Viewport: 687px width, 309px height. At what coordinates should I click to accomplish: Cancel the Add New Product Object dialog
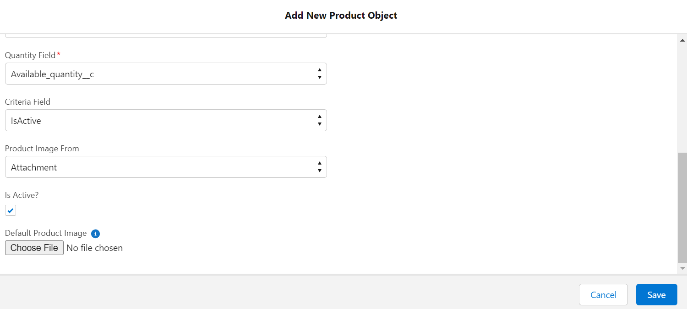(603, 295)
